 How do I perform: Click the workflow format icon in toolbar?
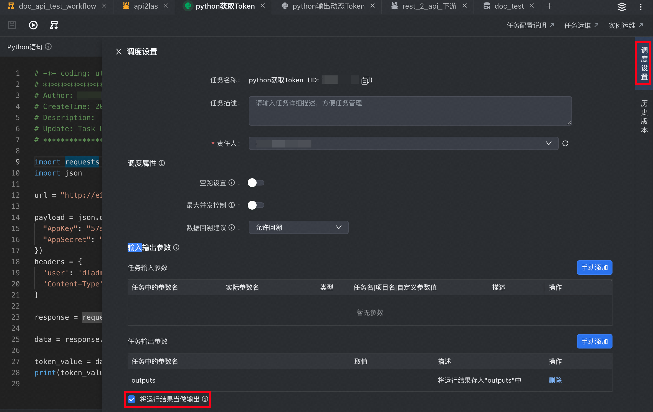click(x=54, y=25)
